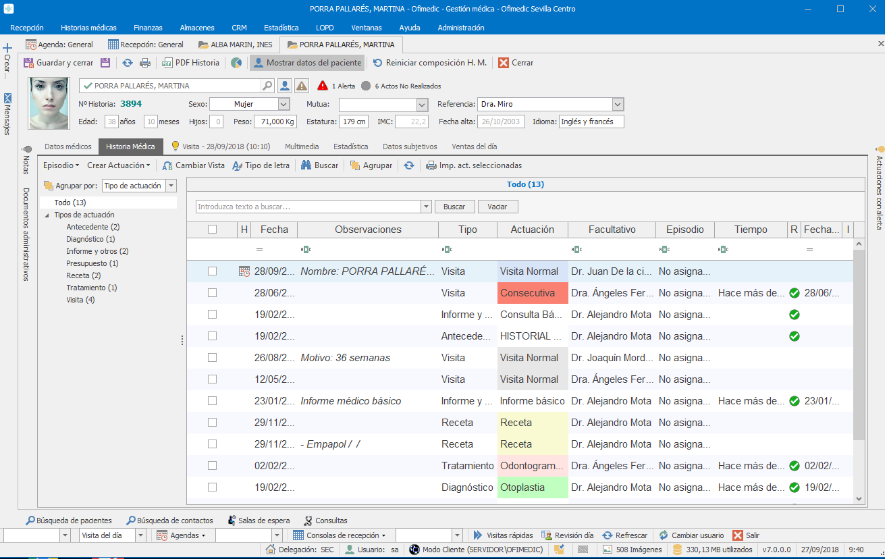Expand the Agrupar por combo box

coord(171,186)
